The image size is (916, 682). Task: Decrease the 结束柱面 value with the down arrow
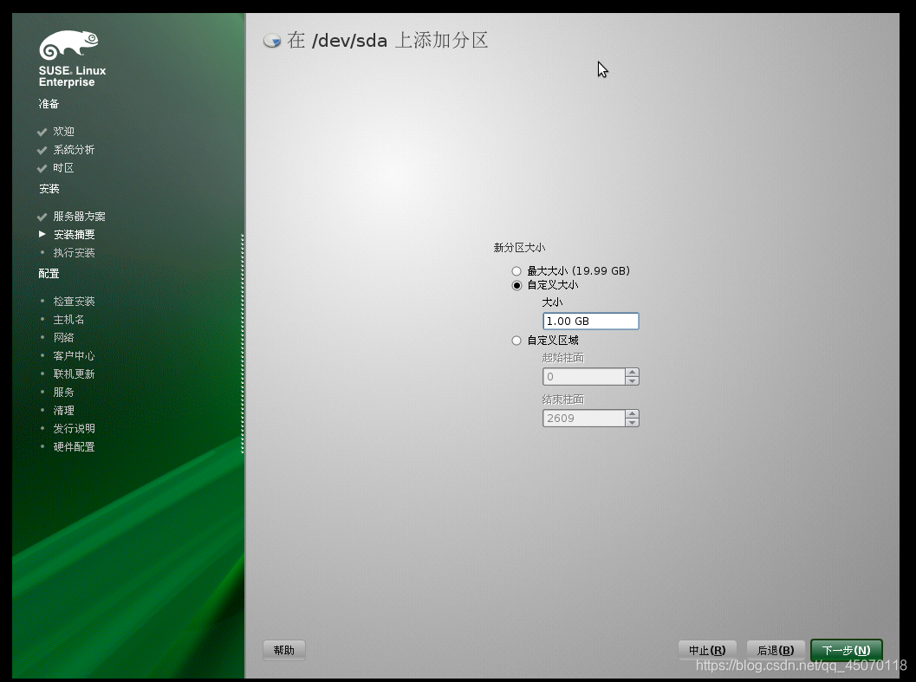[632, 423]
